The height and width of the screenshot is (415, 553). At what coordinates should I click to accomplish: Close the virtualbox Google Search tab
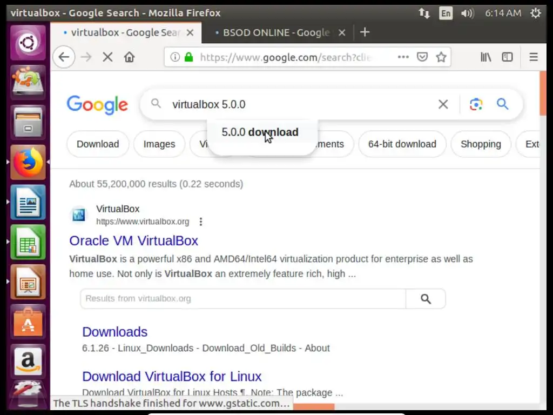coord(190,32)
